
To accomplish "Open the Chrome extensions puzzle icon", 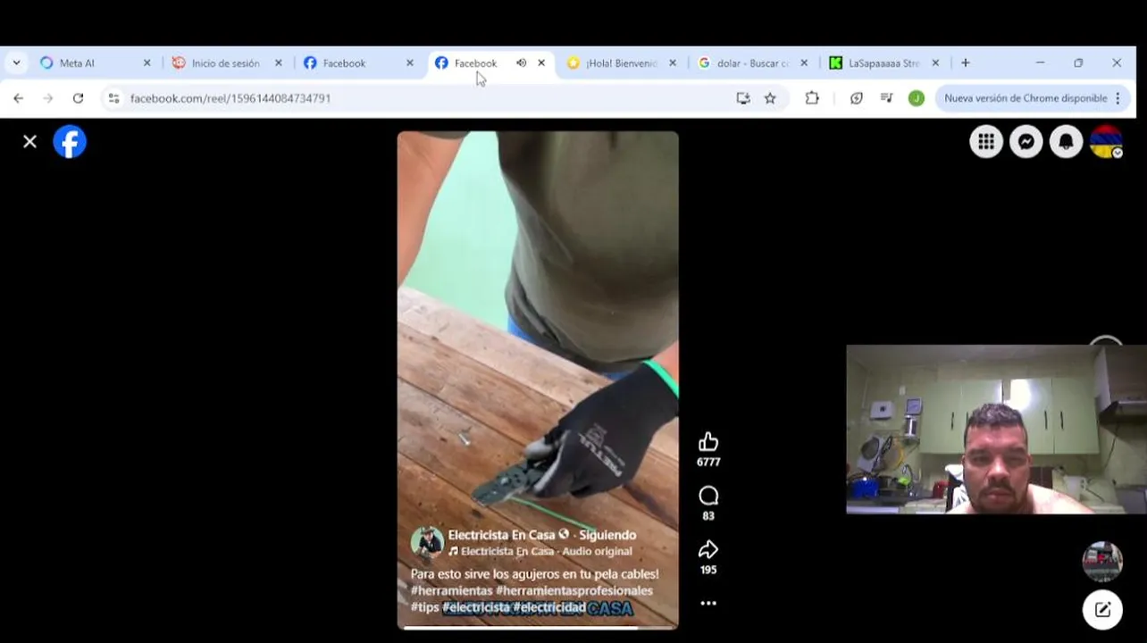I will (812, 98).
